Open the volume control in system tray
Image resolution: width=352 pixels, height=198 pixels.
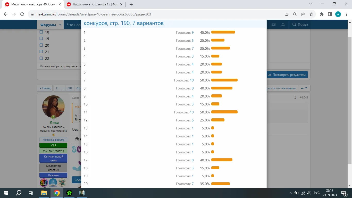tap(309, 193)
